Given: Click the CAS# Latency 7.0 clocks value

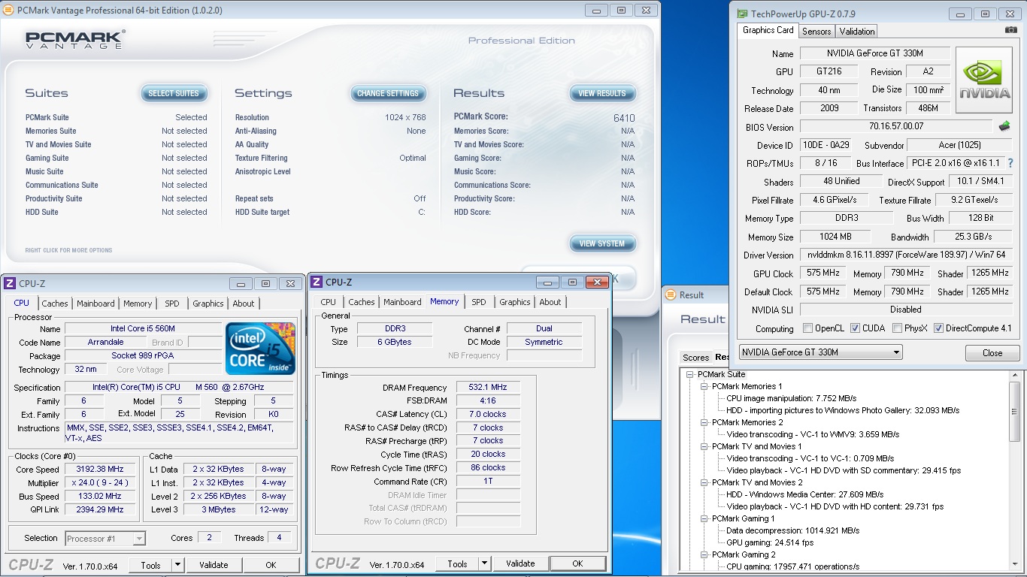Looking at the screenshot, I should click(x=488, y=414).
